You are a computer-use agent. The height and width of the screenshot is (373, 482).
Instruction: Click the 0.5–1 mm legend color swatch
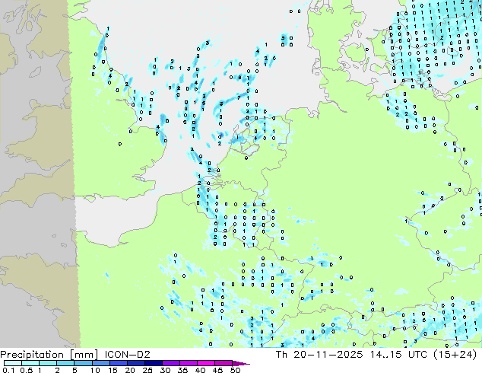(30, 363)
